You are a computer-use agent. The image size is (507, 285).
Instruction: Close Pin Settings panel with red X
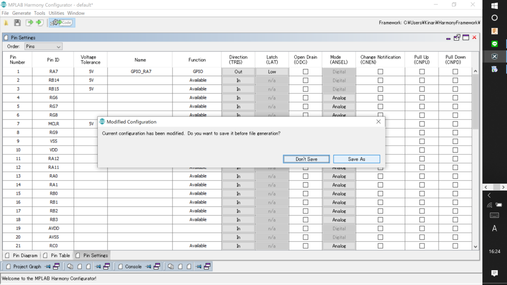click(474, 38)
